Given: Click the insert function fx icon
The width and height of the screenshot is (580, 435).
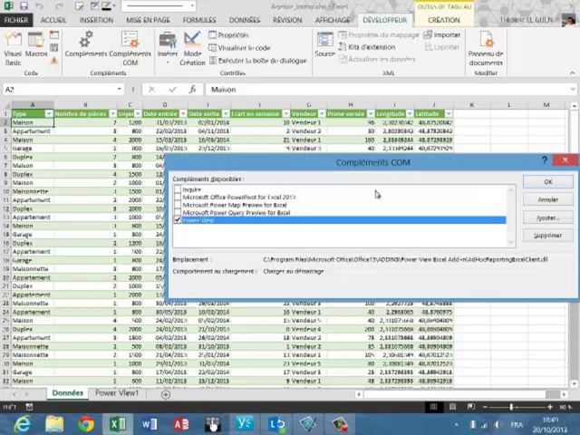Looking at the screenshot, I should [x=192, y=90].
